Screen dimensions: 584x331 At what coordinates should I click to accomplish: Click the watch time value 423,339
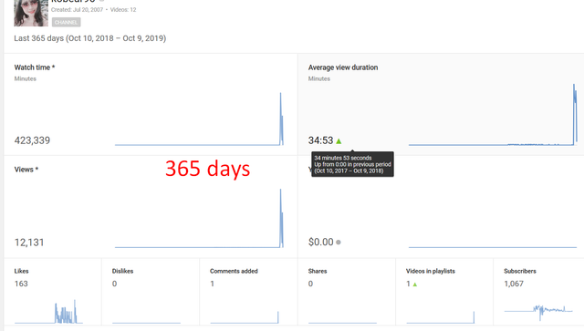pyautogui.click(x=32, y=140)
